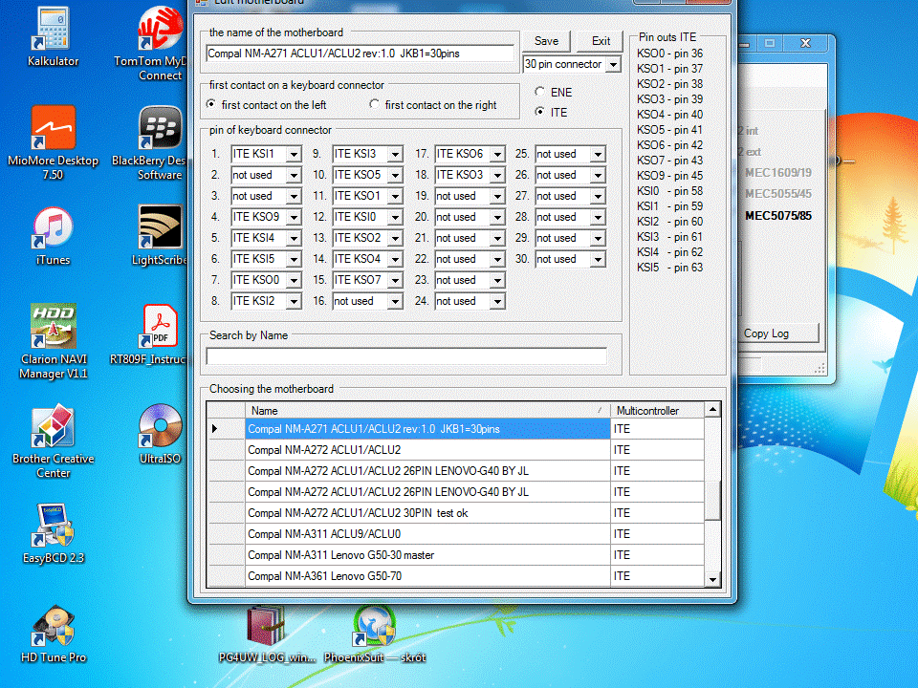Click Copy Log in background window

click(778, 333)
